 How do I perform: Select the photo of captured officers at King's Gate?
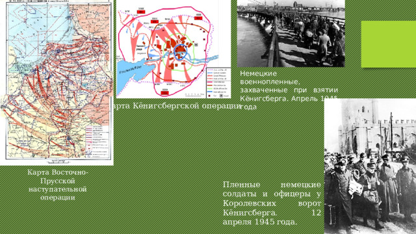click(x=370, y=166)
